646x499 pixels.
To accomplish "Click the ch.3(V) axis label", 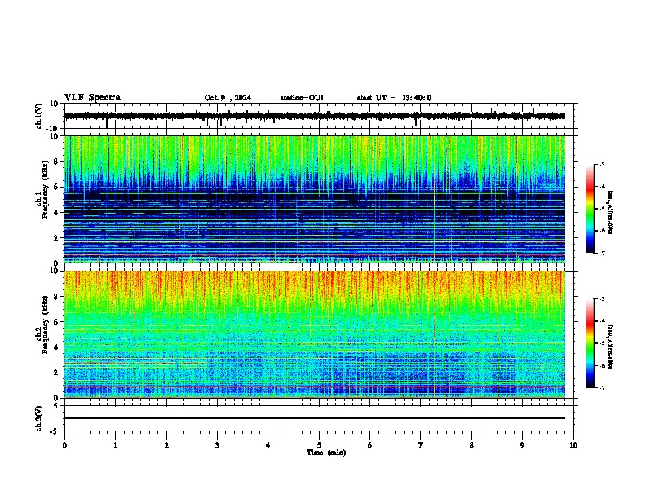I will click(x=39, y=418).
